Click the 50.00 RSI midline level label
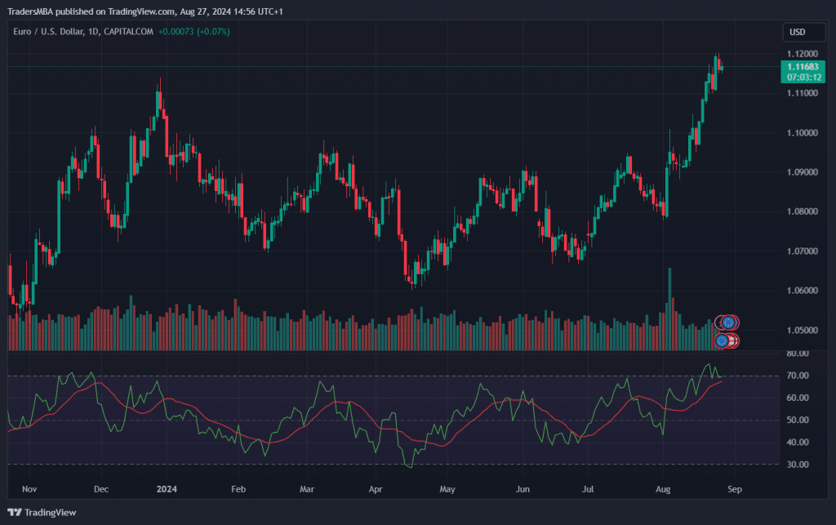836x525 pixels. pyautogui.click(x=798, y=420)
